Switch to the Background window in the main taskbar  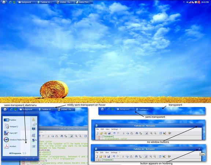26,2
